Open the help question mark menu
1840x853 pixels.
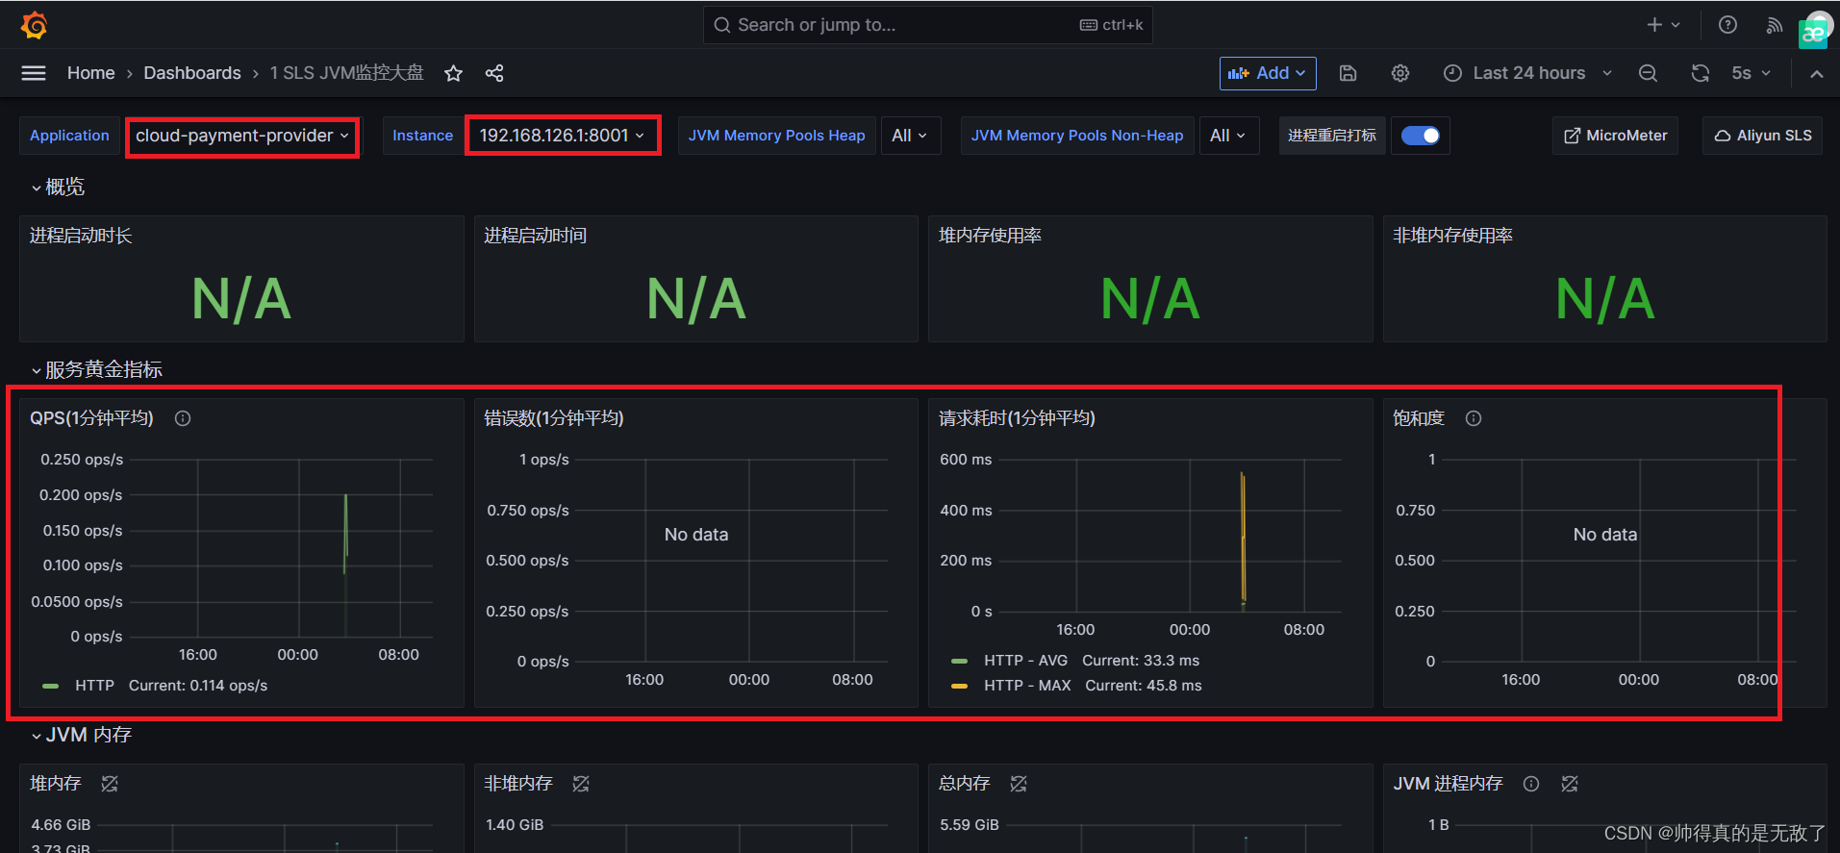(1727, 25)
